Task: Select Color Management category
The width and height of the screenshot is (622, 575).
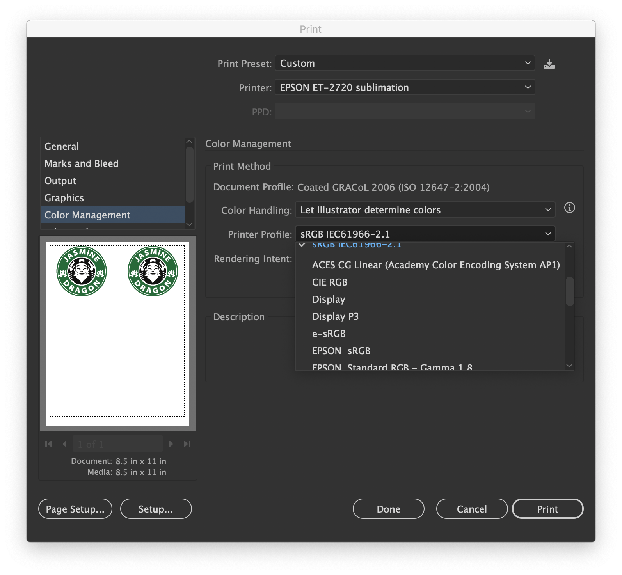Action: [x=113, y=215]
